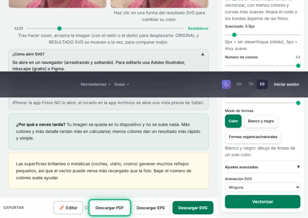Click the Suavizado slider handle
Viewport: 308px width, 218px height.
pos(234,35)
